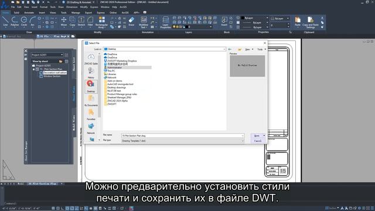Open History location in dialog sidebar
375x211 pixels.
(x=91, y=73)
